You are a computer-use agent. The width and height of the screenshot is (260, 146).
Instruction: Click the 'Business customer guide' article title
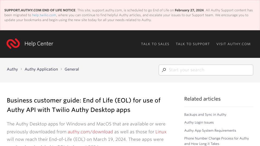coord(84,105)
